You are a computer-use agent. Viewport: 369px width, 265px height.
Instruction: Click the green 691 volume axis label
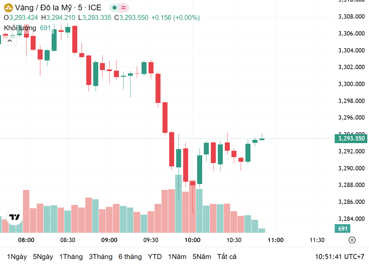(343, 228)
